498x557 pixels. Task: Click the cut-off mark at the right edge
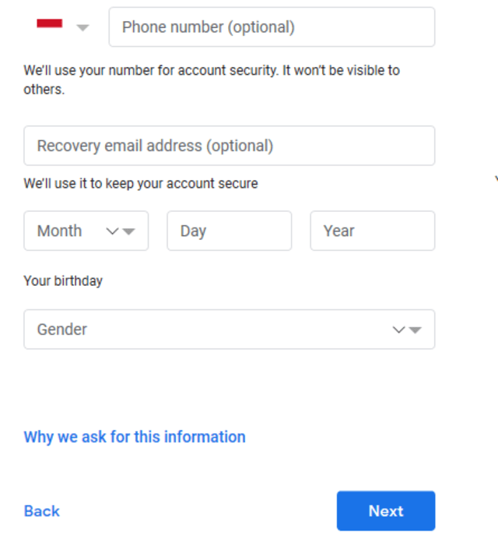496,178
